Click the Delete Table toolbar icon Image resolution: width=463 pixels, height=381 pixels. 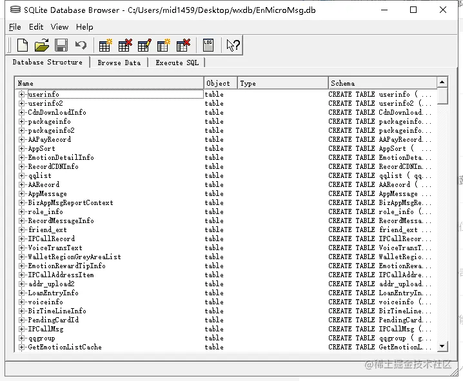tap(125, 45)
